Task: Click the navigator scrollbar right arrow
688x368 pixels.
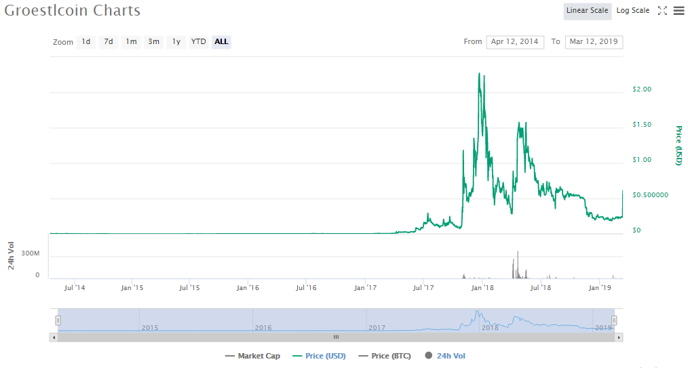Action: 619,338
